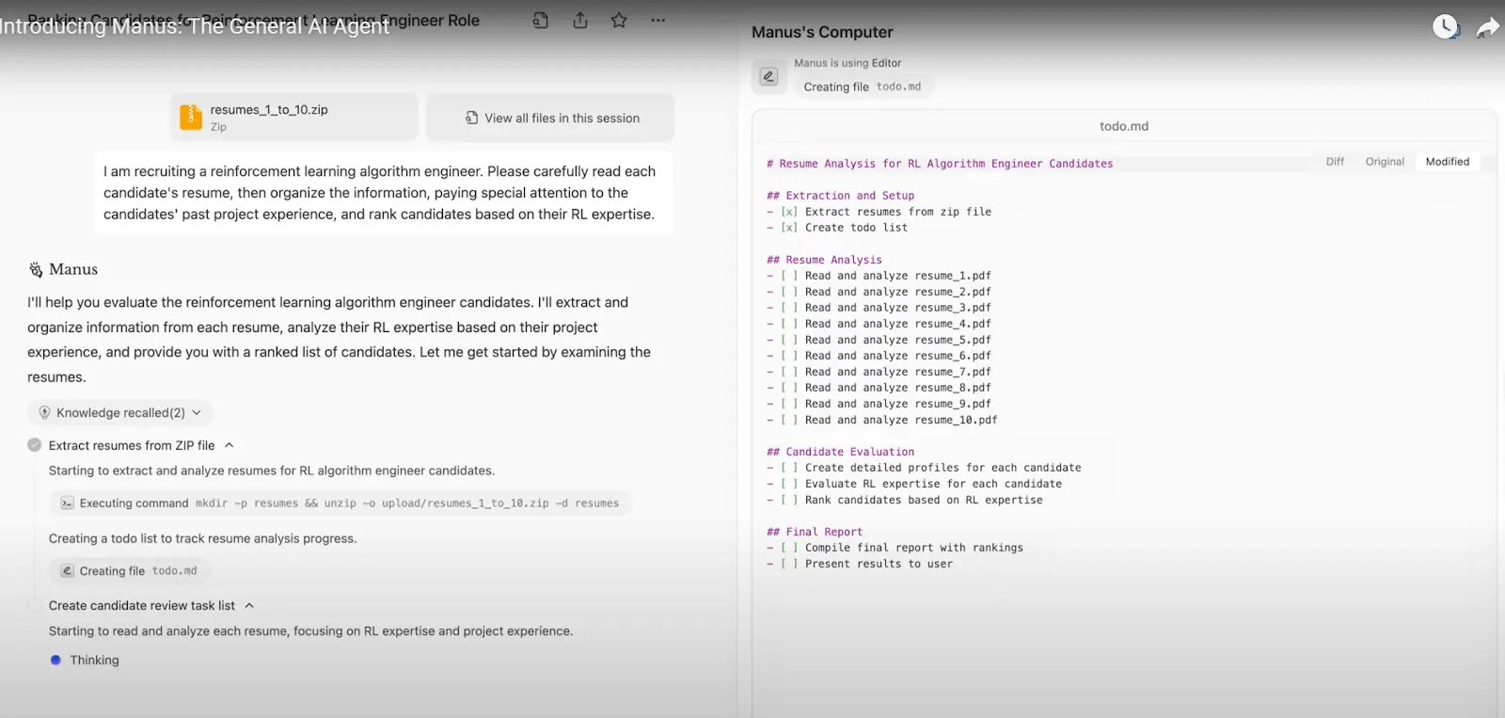Screen dimensions: 1505x718
Task: Click the Extraction and Setup heading
Action: [840, 196]
